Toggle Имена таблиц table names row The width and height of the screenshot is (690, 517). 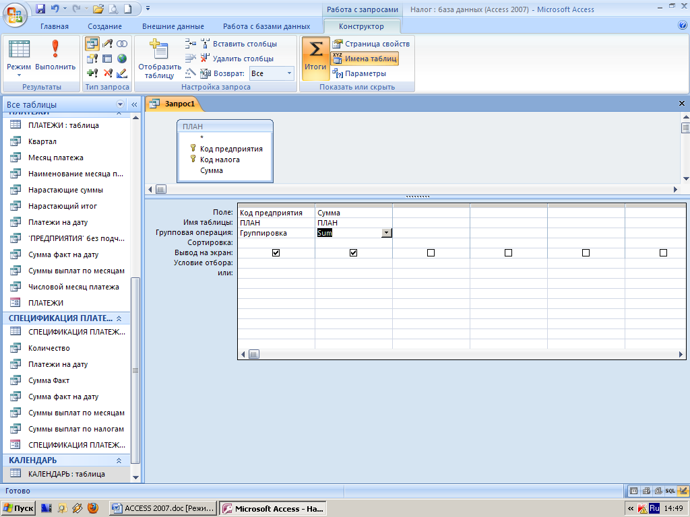pos(365,59)
